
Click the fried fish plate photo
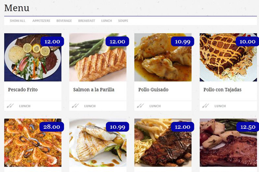(x=33, y=57)
